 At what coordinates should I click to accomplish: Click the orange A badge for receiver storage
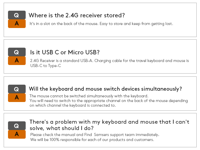[17, 24]
